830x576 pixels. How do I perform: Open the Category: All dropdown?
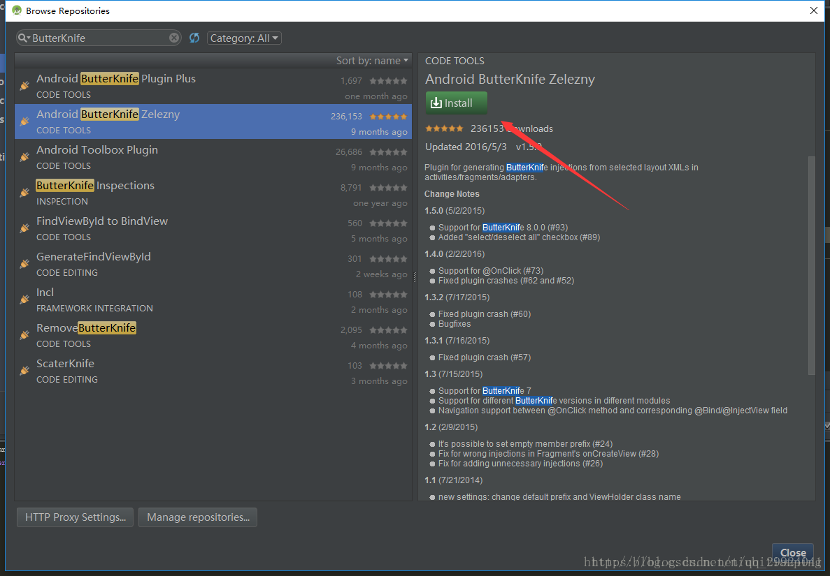point(244,38)
